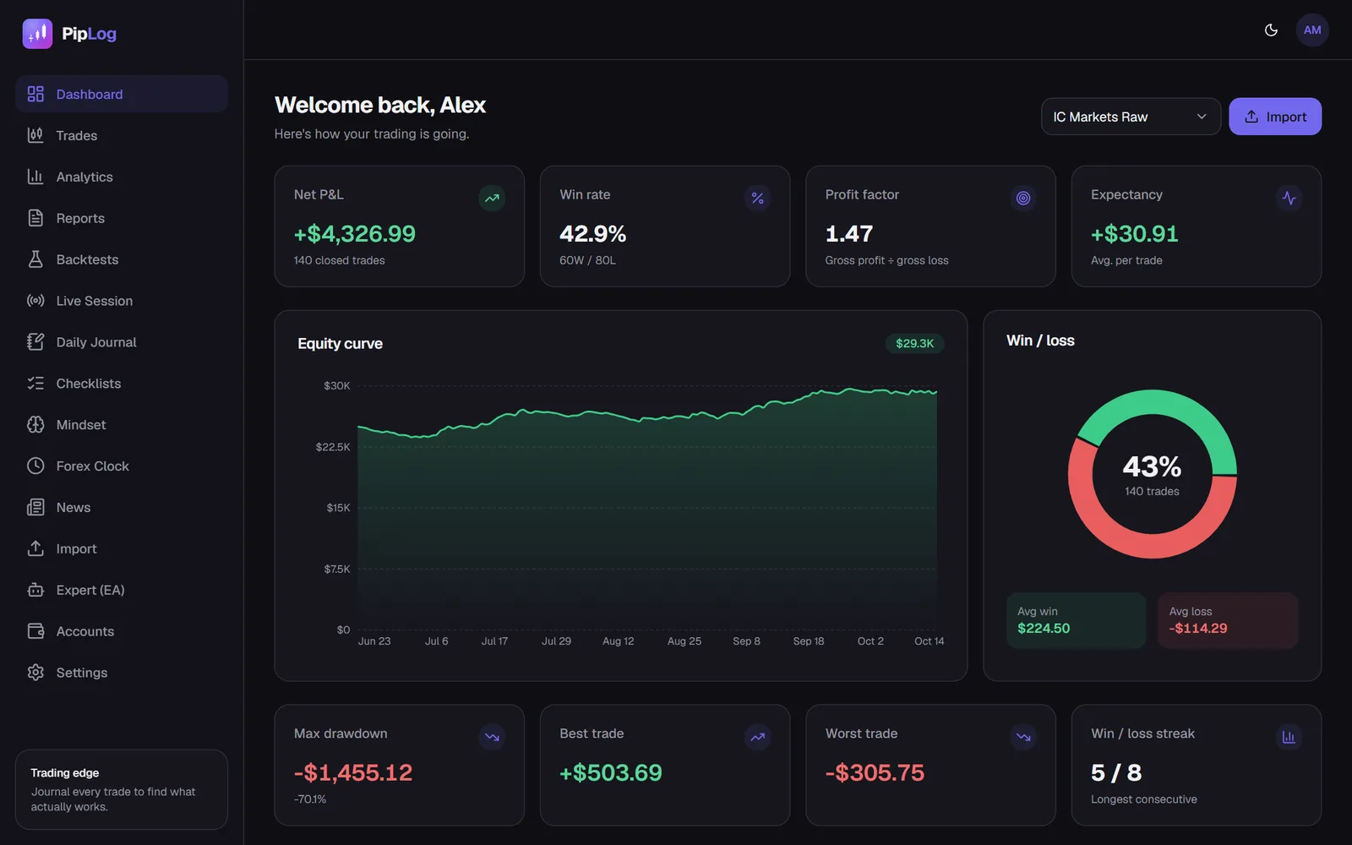Click the PipLog candlestick logo icon
Image resolution: width=1352 pixels, height=845 pixels.
pyautogui.click(x=37, y=34)
